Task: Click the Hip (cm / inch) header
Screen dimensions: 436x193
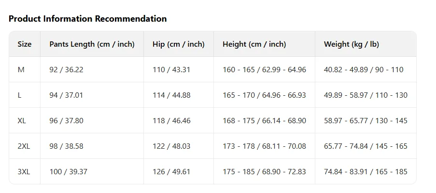Action: point(178,44)
